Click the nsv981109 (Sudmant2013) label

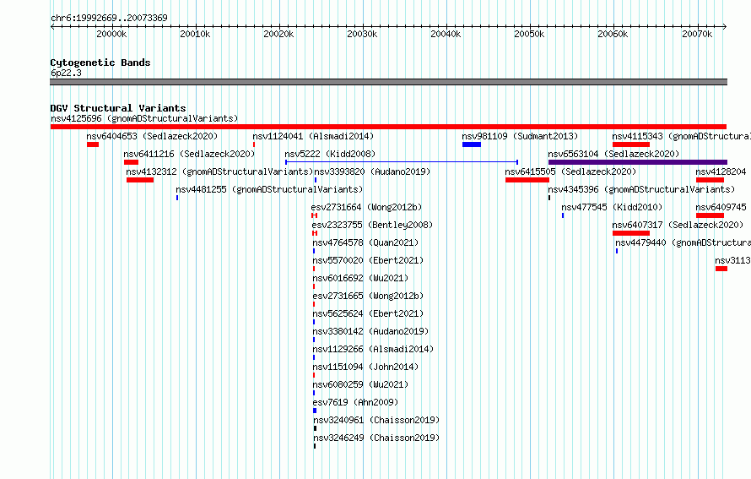[520, 136]
